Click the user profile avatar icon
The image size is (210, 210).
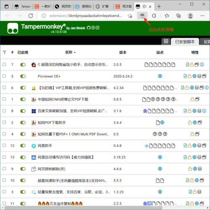tap(190, 16)
